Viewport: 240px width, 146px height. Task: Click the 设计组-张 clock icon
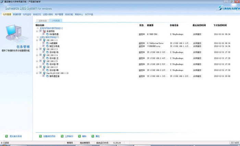[x=47, y=52]
